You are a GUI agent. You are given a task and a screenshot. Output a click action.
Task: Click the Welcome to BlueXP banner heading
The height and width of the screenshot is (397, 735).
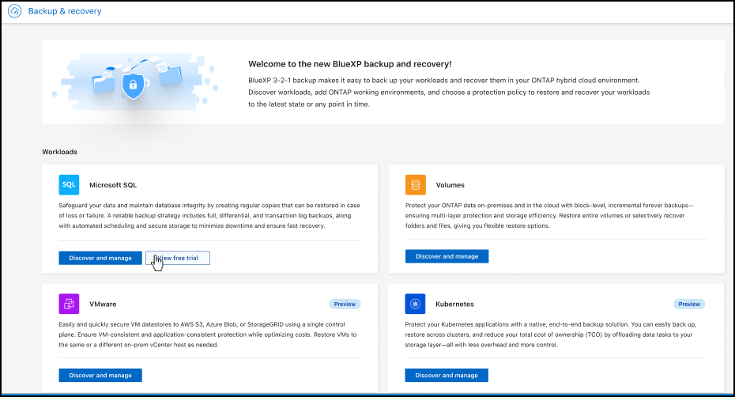pos(350,64)
